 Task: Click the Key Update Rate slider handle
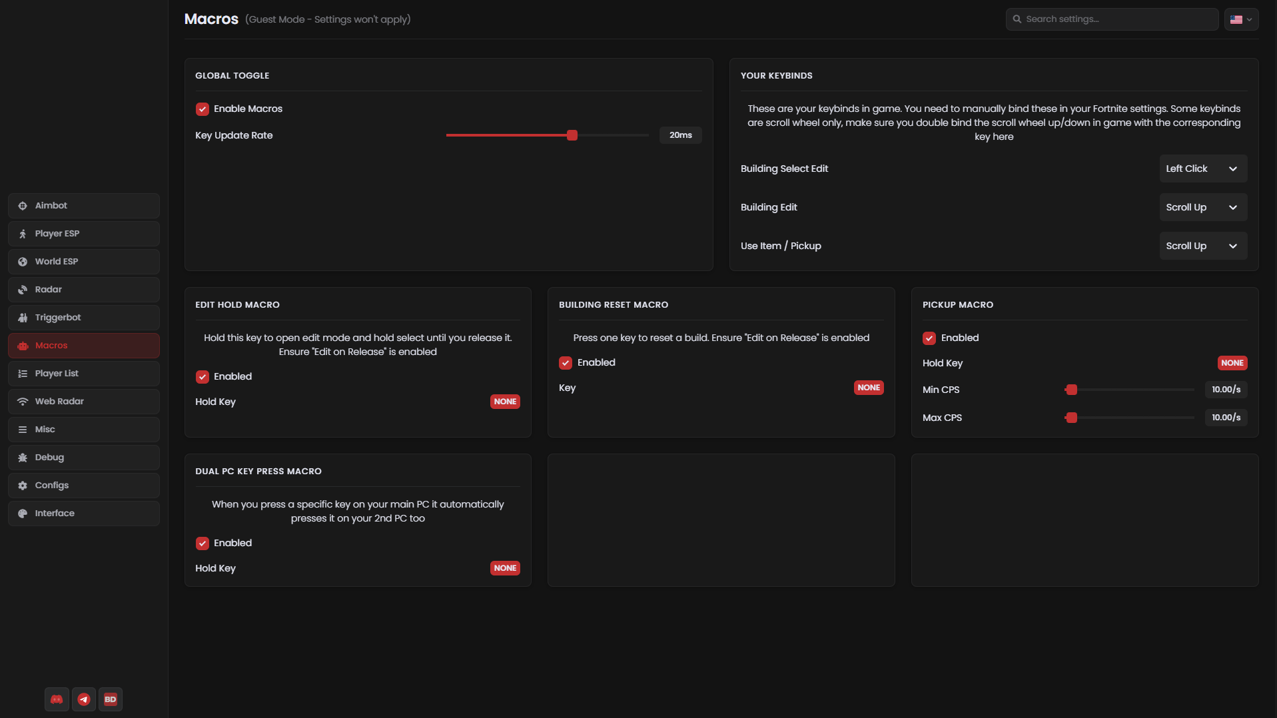[572, 135]
